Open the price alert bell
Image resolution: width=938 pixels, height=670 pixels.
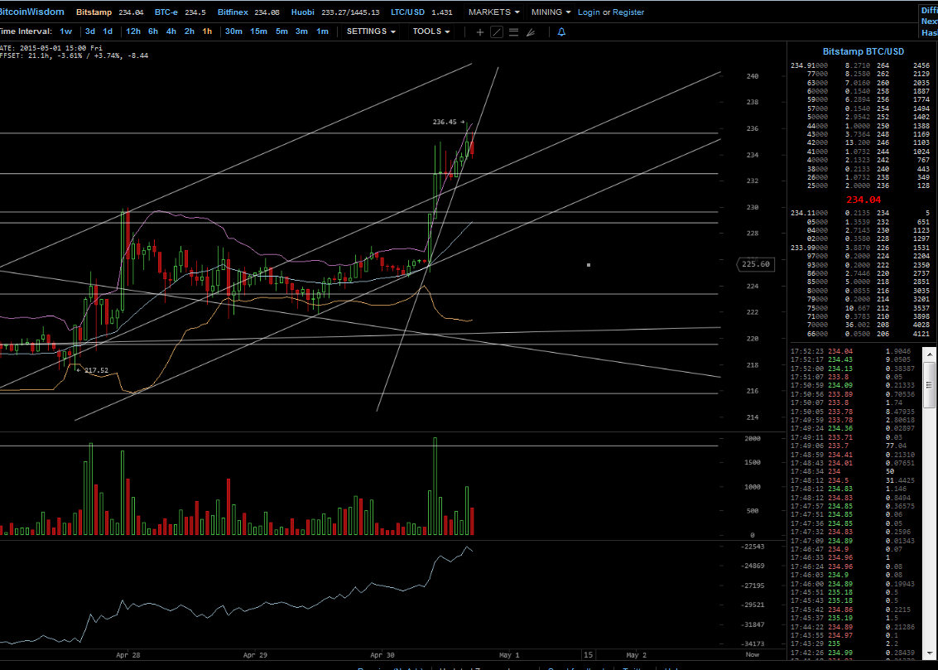click(561, 32)
